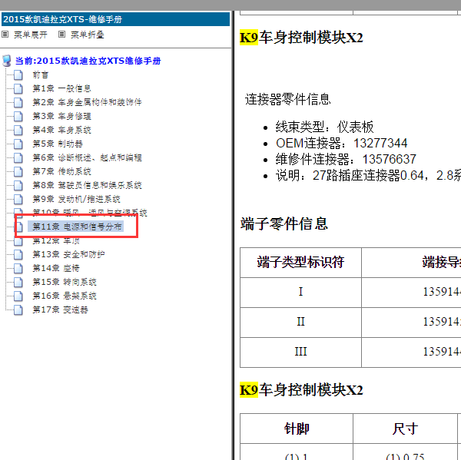
Task: Open 第2章 车身金属构件和装饰件
Action: [x=87, y=102]
